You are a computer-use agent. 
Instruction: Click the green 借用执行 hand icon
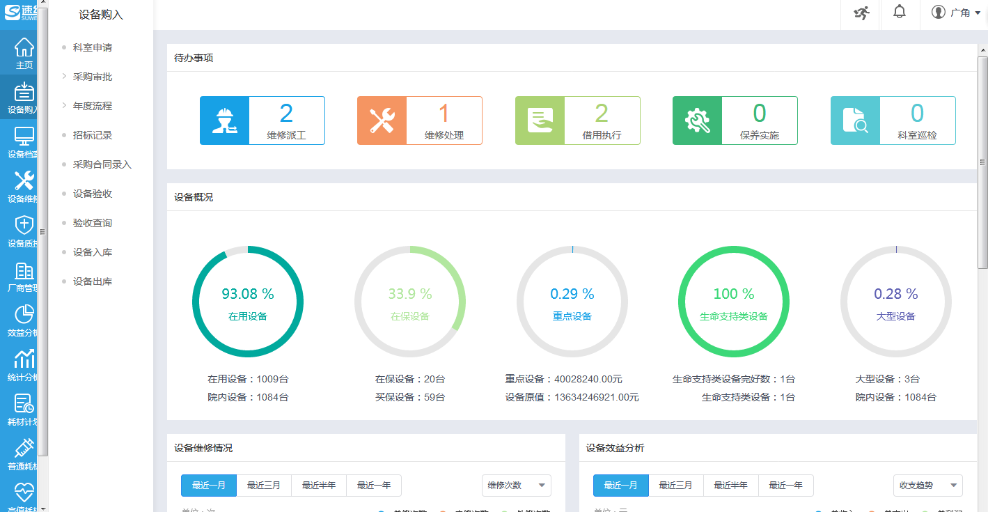point(540,121)
